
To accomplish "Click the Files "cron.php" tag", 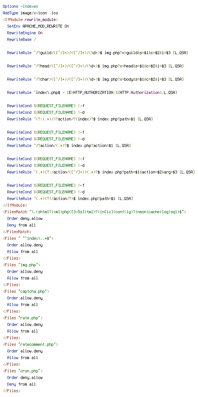I will (23, 371).
